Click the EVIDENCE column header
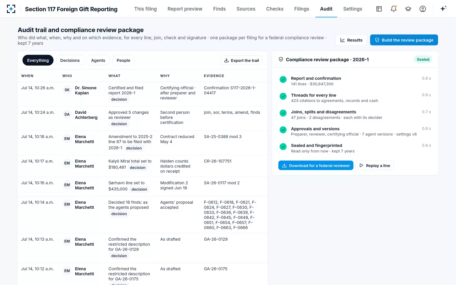Screen dimensions: 456x285 [x=214, y=76]
